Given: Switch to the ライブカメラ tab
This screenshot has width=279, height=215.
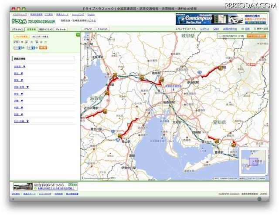Looking at the screenshot, I should (46, 29).
